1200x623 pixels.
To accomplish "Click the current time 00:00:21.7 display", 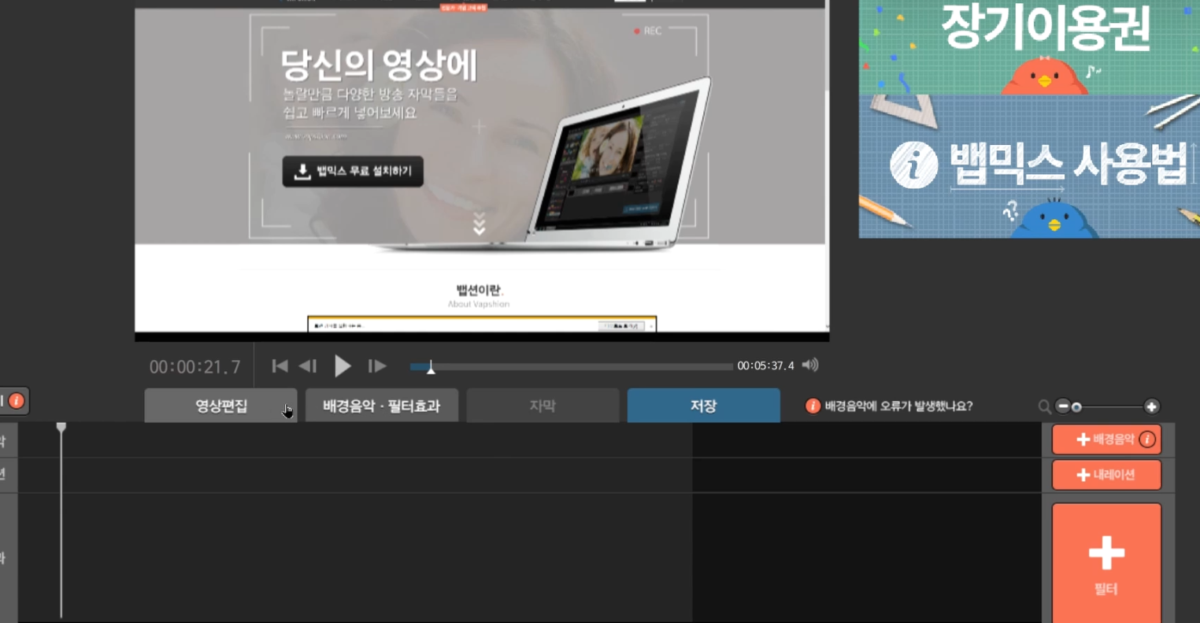I will click(195, 367).
